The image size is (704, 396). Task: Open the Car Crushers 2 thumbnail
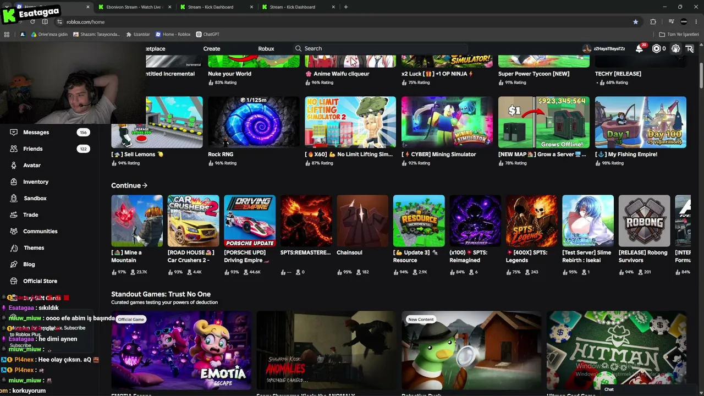(x=193, y=221)
